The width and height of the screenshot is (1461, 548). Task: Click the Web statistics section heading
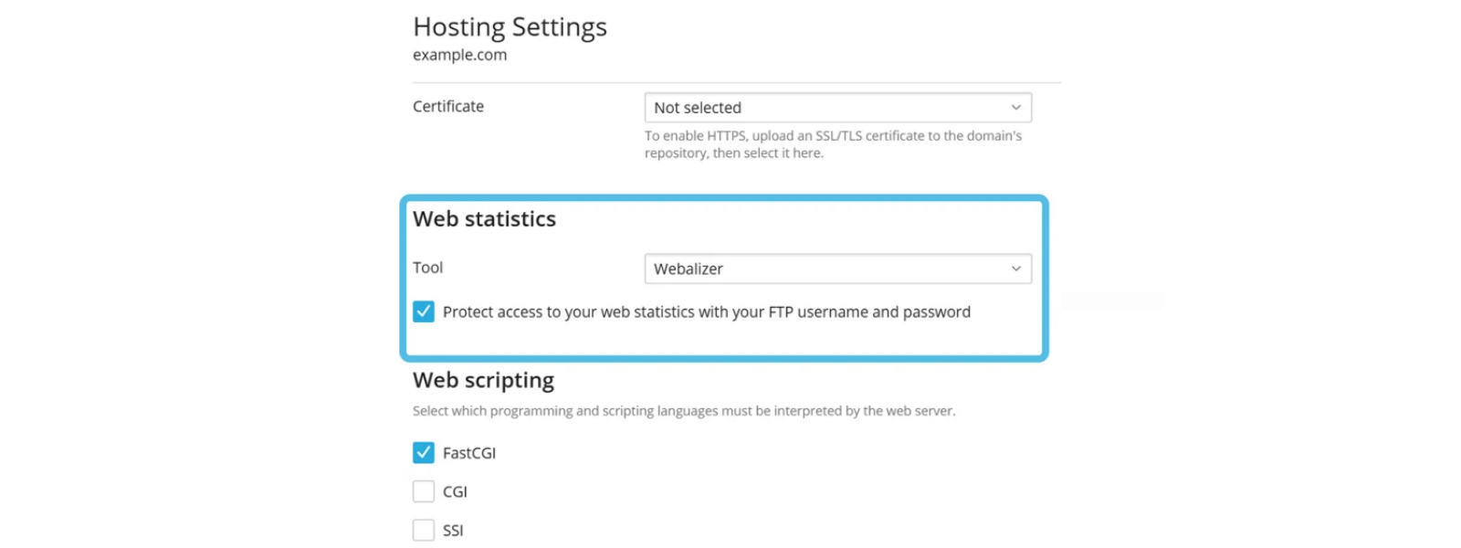tap(484, 219)
